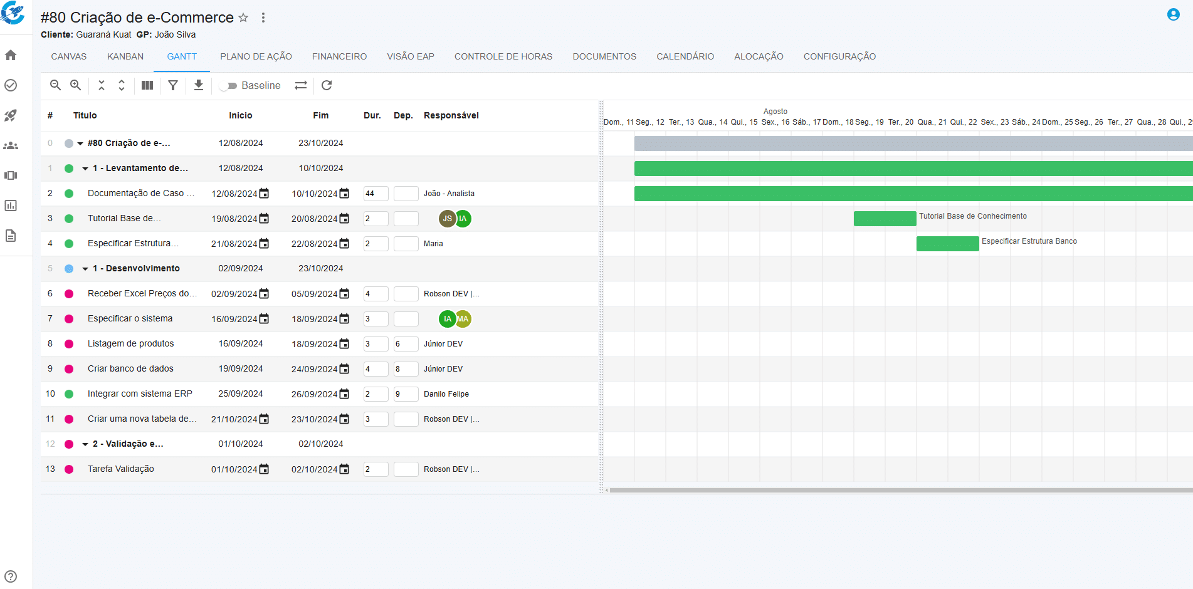Click green status dot of Integrar com sistema ERP
This screenshot has height=589, width=1193.
coord(69,394)
